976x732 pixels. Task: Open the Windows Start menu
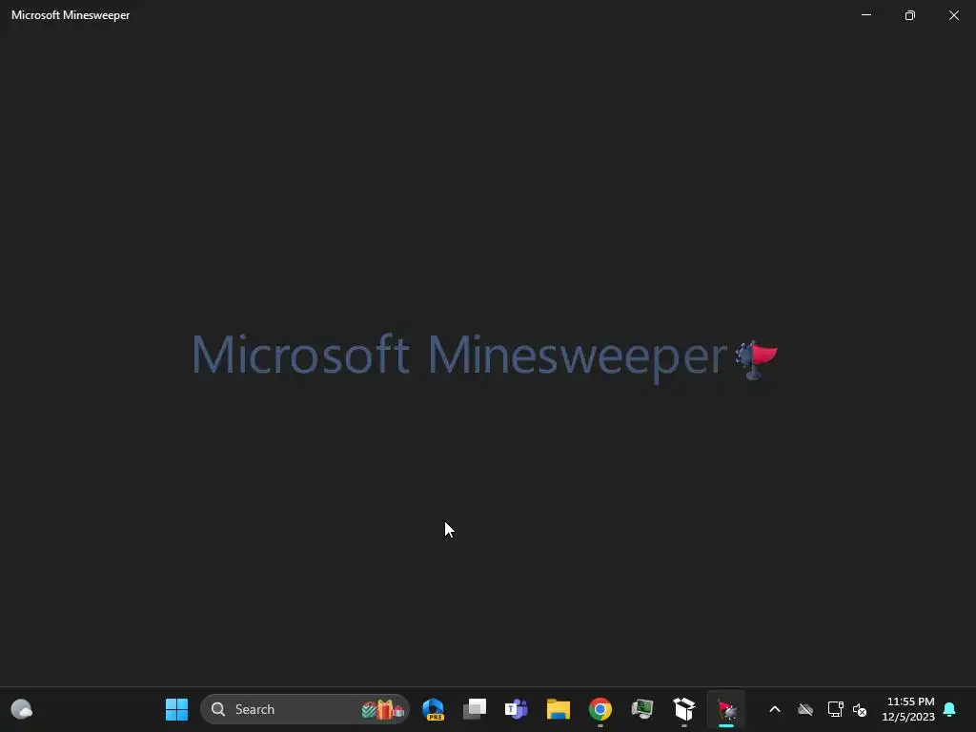coord(176,709)
